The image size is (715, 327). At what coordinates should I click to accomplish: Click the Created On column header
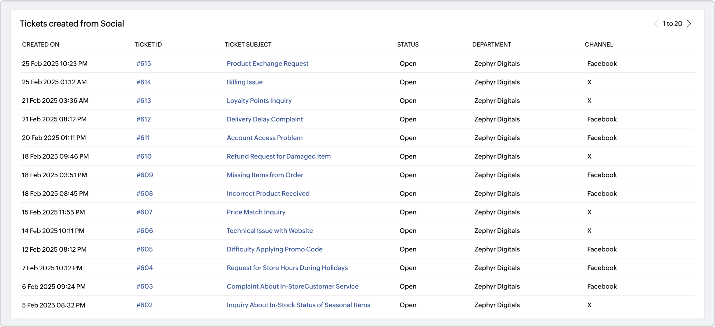pos(40,45)
